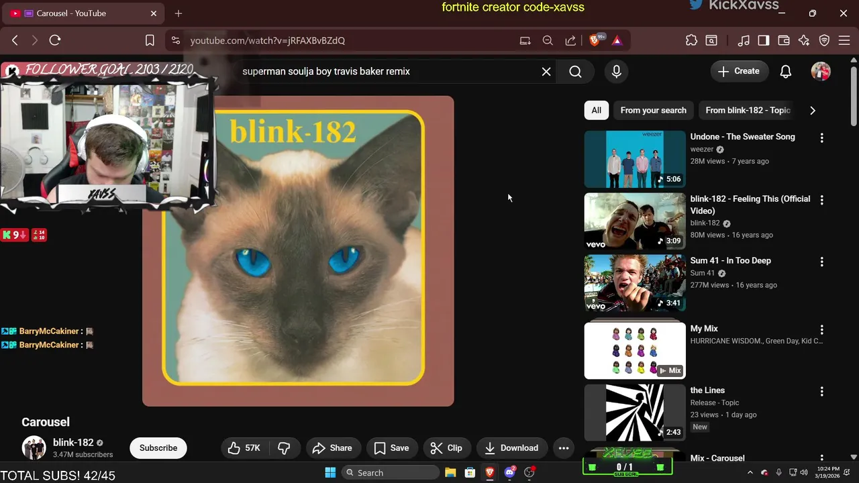Open Brave Shields lion icon

click(595, 40)
